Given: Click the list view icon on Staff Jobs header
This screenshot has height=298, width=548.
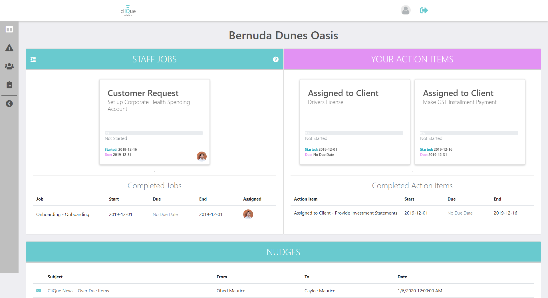Looking at the screenshot, I should click(33, 60).
